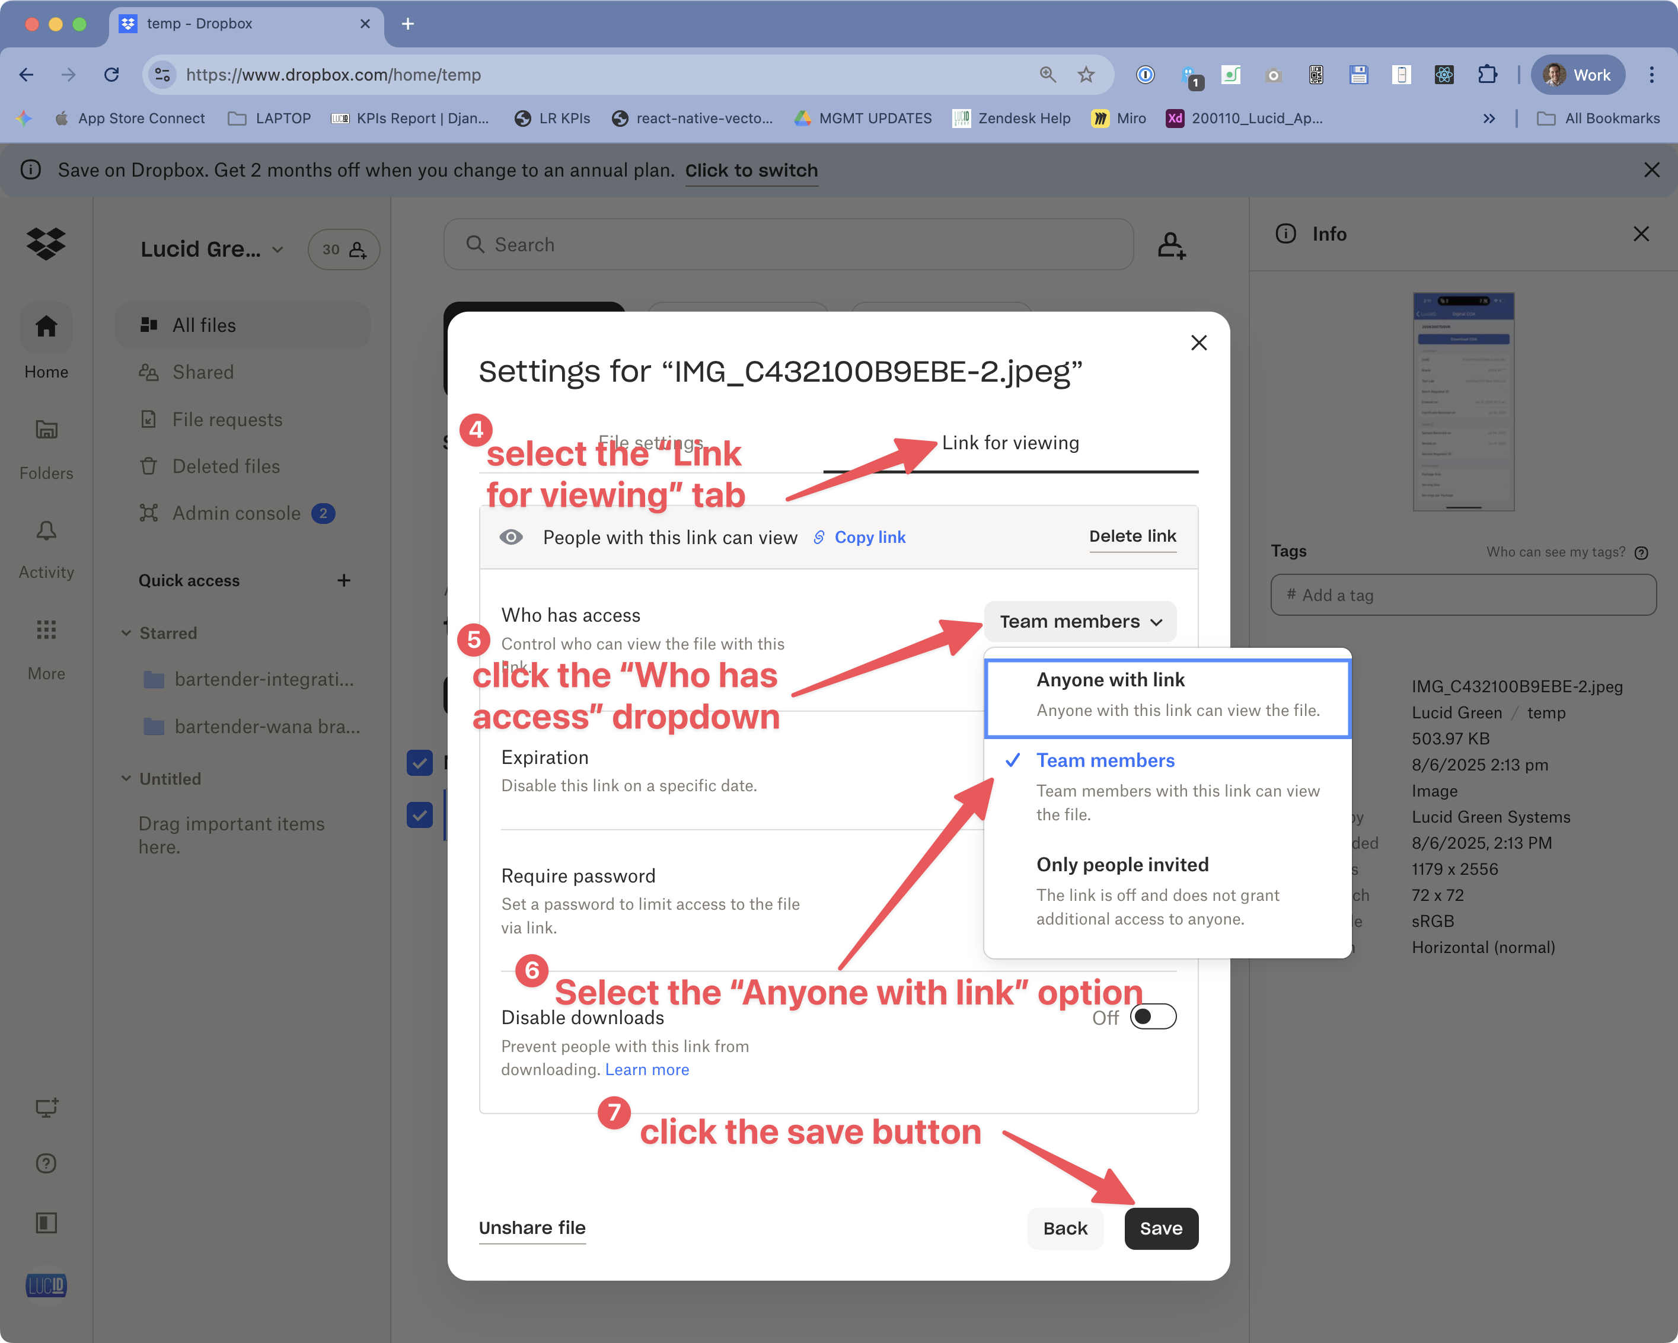Uncheck the second selected file checkbox
This screenshot has width=1678, height=1343.
(x=420, y=814)
